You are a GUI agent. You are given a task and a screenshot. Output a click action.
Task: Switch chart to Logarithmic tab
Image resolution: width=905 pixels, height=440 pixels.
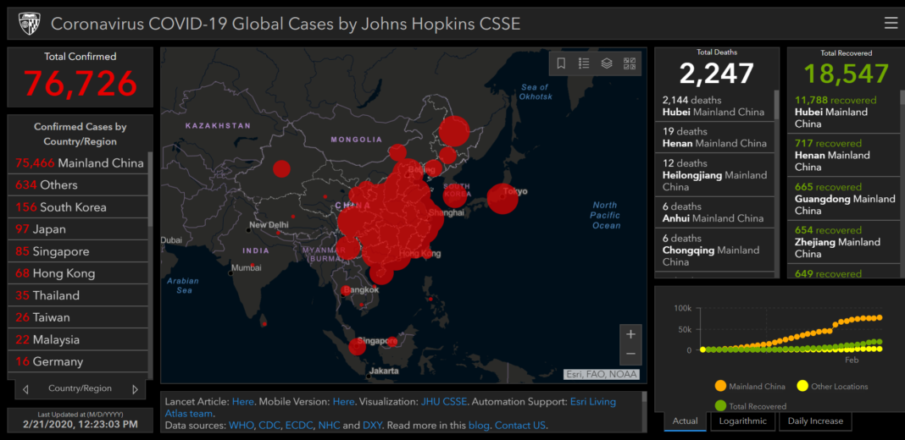[x=742, y=421]
